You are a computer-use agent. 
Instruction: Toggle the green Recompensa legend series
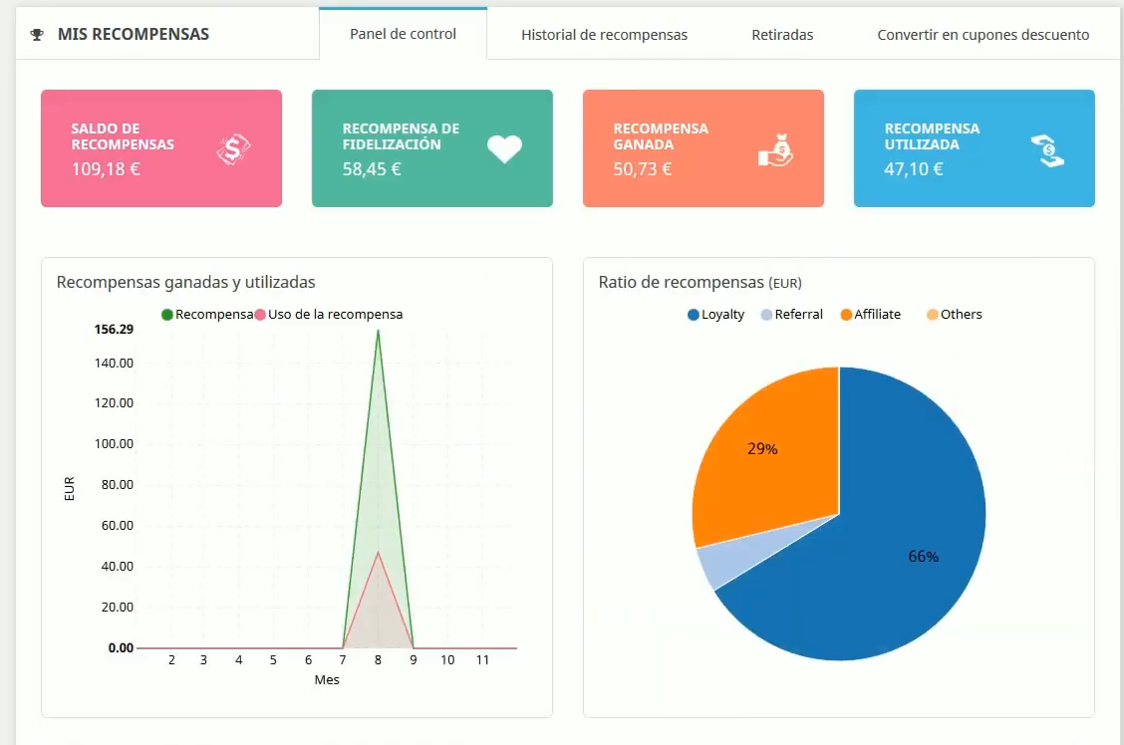point(207,315)
